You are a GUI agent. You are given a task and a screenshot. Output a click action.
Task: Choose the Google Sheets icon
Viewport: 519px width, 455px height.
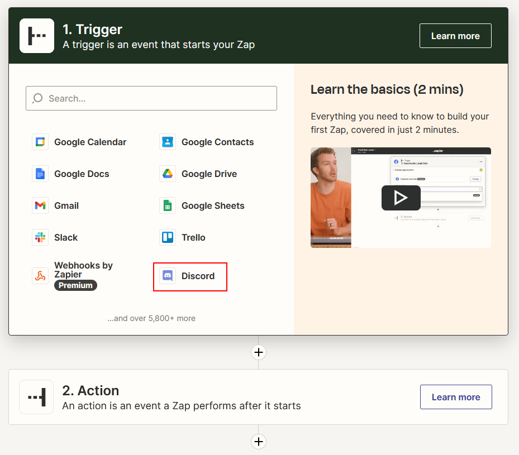(168, 205)
